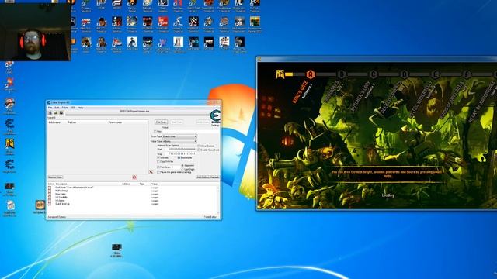Viewport: 497px width, 279px height.
Task: Toggle the Fast Scan checkbox
Action: pyautogui.click(x=158, y=167)
